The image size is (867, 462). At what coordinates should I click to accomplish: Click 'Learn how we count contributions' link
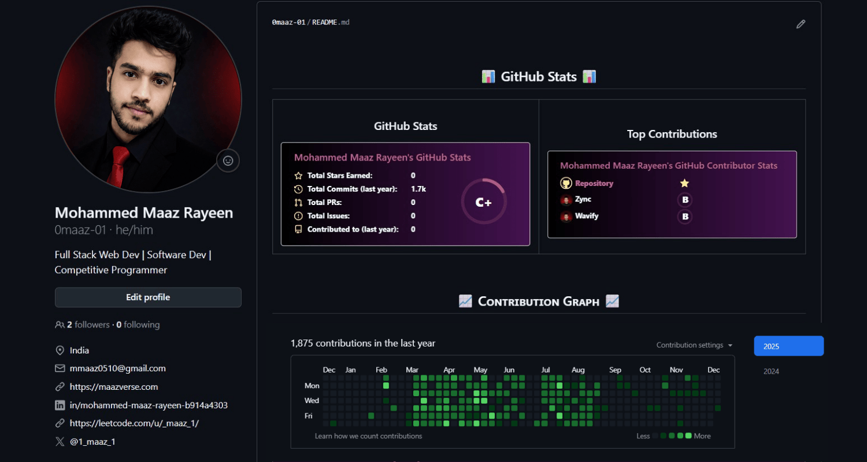coord(368,436)
